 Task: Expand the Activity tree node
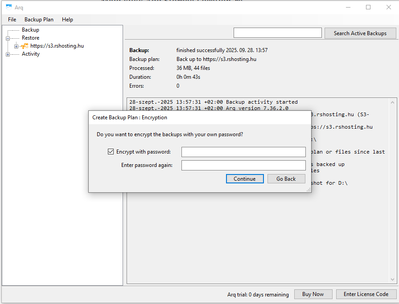(x=8, y=54)
